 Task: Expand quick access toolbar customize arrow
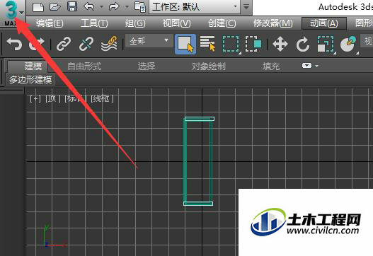pyautogui.click(x=246, y=7)
